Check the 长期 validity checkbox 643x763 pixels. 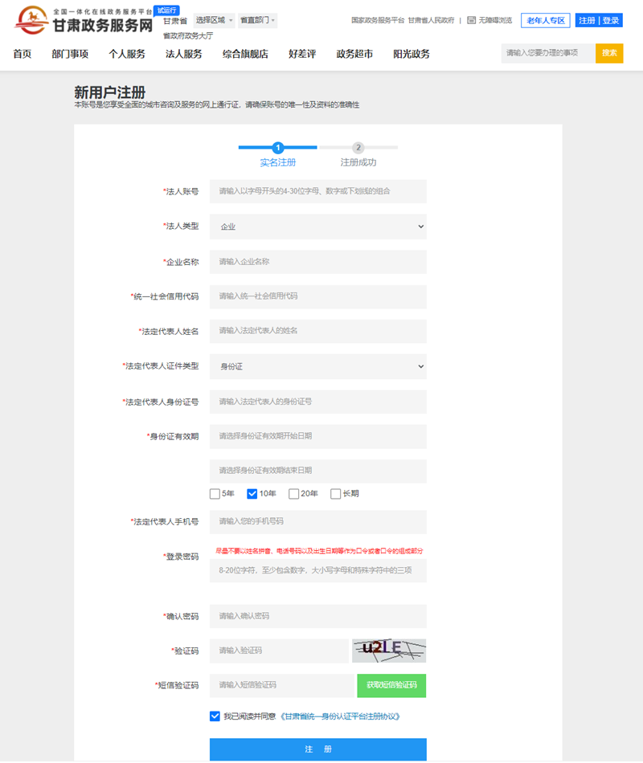(x=336, y=494)
